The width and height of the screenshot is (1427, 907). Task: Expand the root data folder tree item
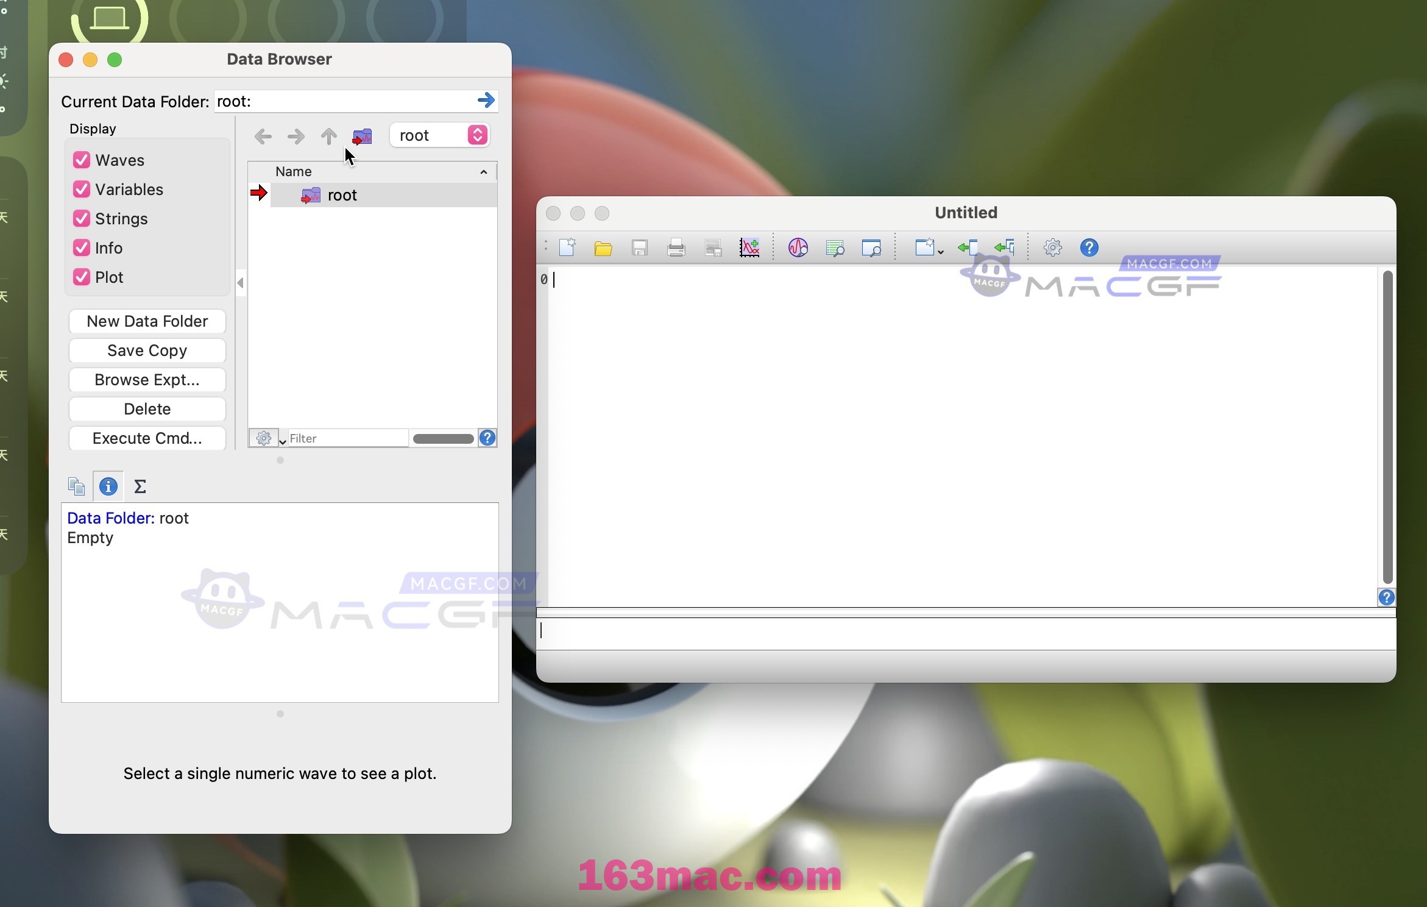click(281, 194)
